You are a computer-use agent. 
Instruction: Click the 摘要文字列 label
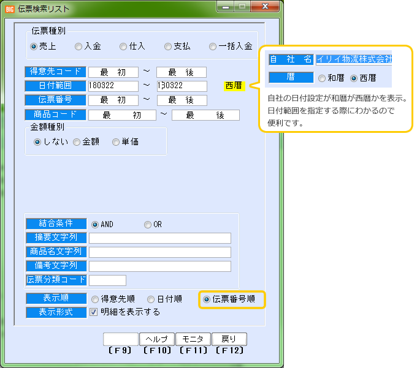pos(56,238)
